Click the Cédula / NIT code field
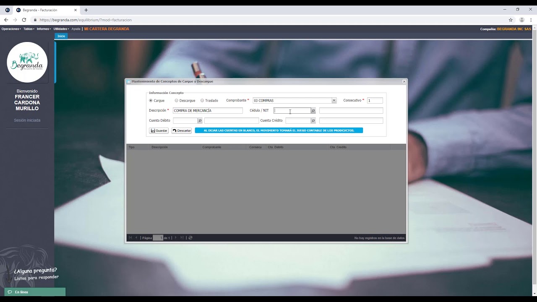The width and height of the screenshot is (537, 302). coord(292,111)
